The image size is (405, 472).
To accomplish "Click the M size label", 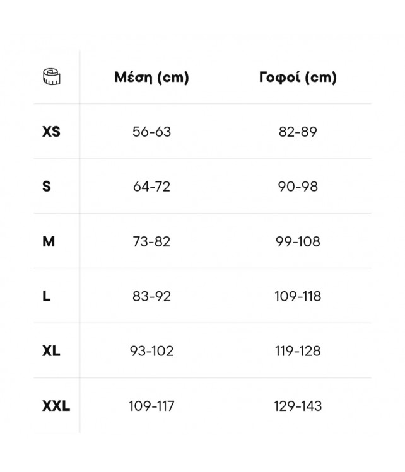I will tap(49, 241).
